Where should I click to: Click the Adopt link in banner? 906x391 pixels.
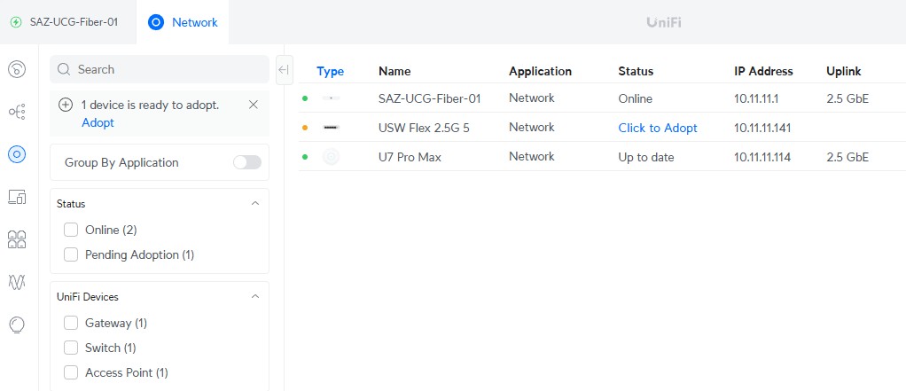coord(98,122)
